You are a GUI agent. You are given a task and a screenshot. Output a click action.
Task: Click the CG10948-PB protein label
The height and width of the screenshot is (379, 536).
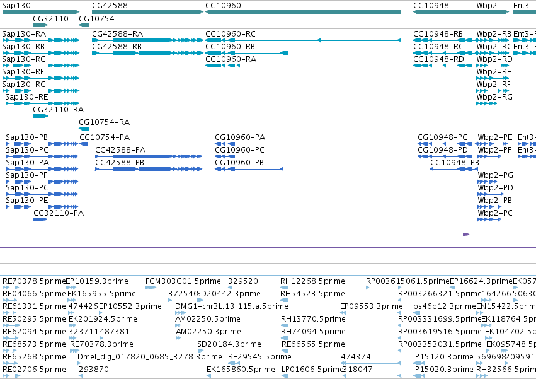[x=455, y=163]
